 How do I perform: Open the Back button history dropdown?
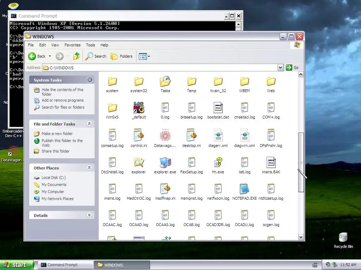point(50,56)
